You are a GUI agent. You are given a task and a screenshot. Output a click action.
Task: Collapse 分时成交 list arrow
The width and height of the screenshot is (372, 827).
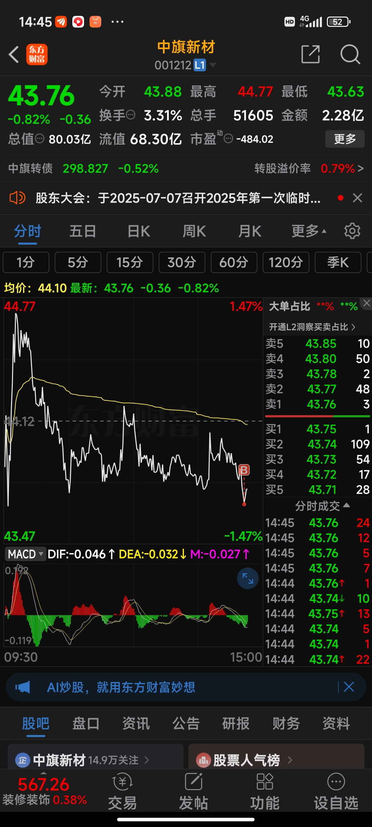[347, 505]
